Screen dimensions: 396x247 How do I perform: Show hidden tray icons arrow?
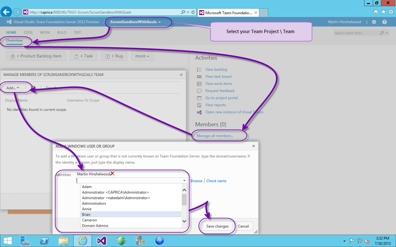click(x=344, y=241)
